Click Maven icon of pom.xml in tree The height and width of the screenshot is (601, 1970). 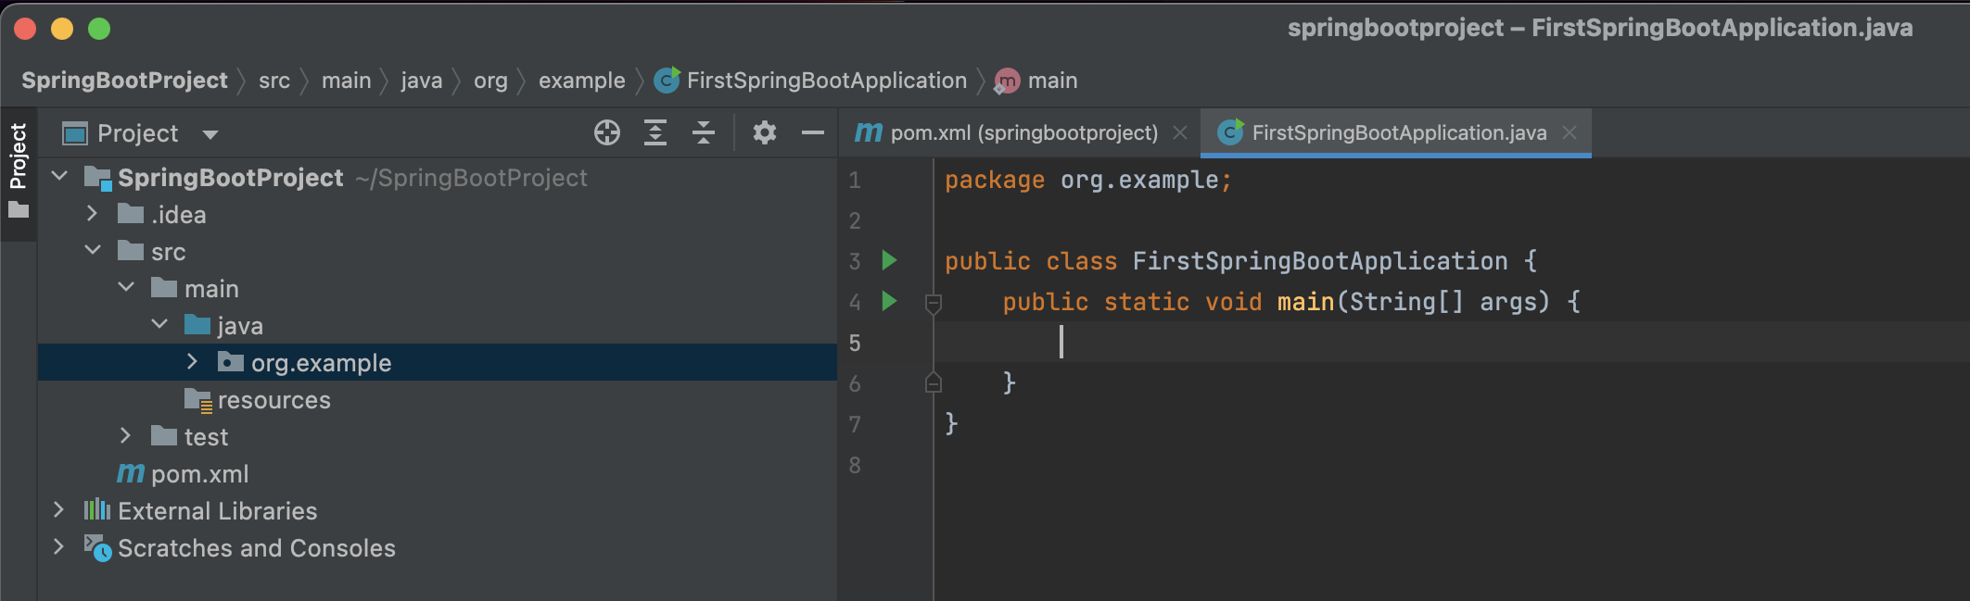(131, 473)
